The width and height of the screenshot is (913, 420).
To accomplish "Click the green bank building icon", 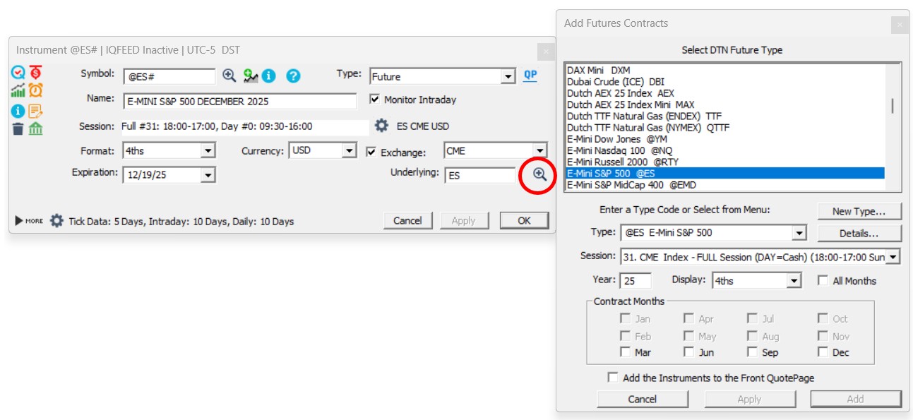I will (x=35, y=128).
